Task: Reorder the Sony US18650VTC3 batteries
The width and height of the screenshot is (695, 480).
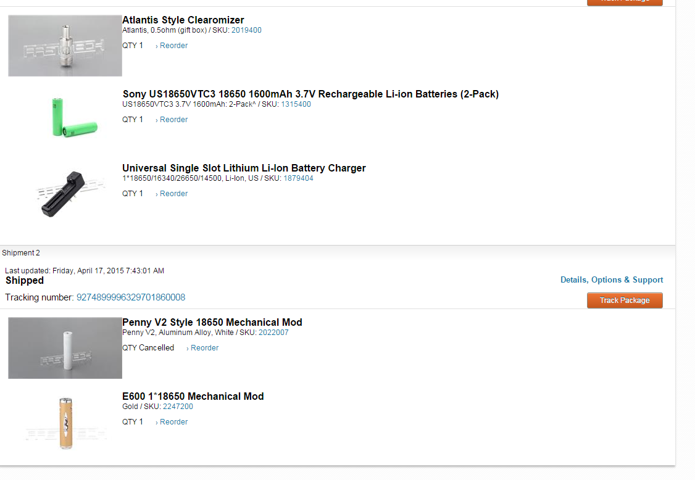Action: [x=173, y=120]
